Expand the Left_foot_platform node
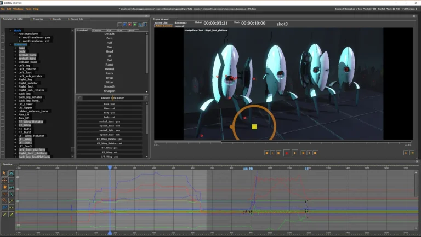421x237 pixels. click(15, 149)
